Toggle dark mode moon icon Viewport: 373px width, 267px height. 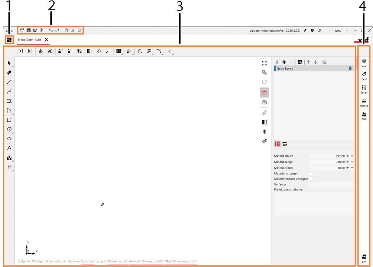tap(319, 30)
